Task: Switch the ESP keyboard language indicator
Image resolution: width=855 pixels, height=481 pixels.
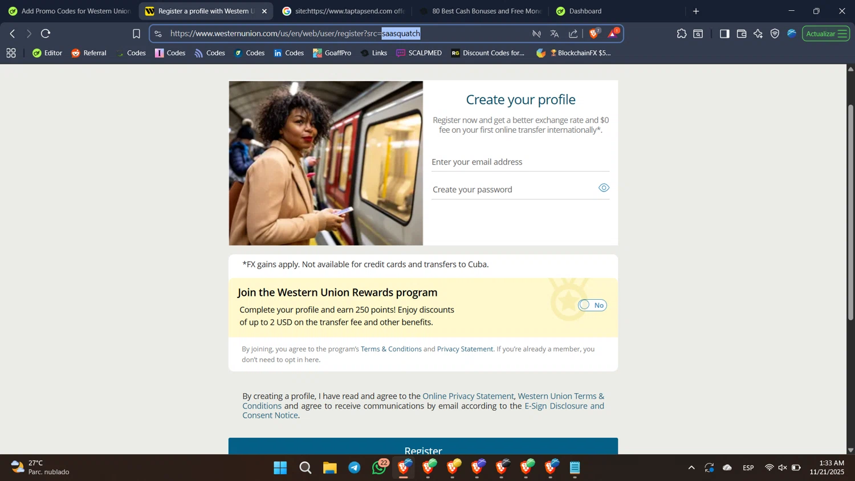Action: (x=748, y=468)
